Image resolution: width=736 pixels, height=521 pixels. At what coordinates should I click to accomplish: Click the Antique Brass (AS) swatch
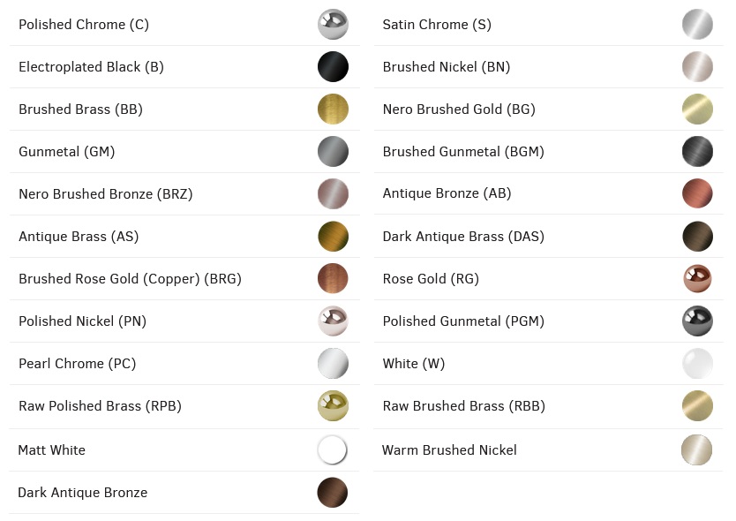(333, 237)
